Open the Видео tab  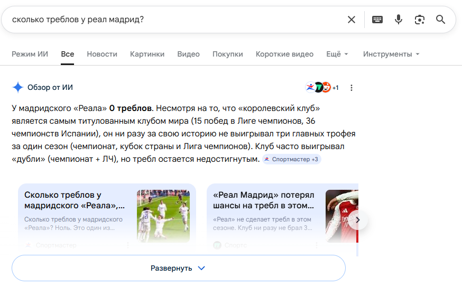tap(189, 54)
